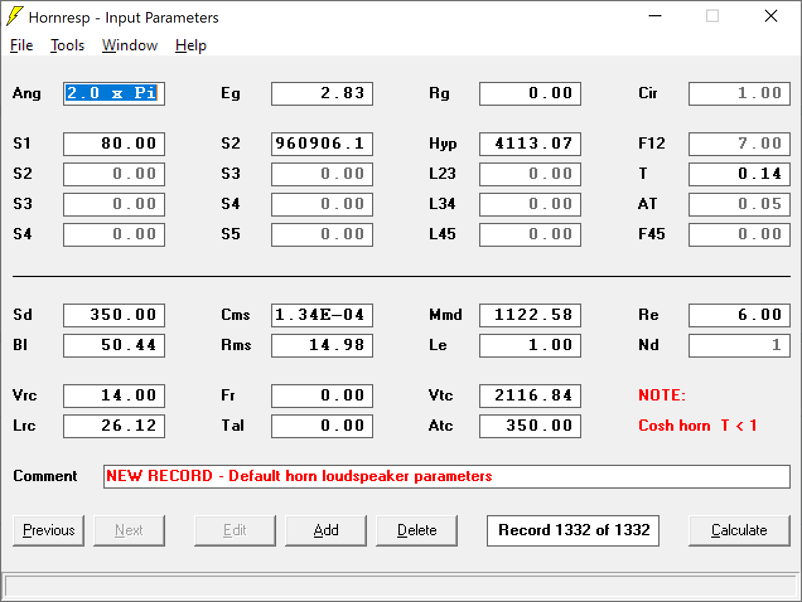
Task: Click the Rms field showing 14.98
Action: 322,346
